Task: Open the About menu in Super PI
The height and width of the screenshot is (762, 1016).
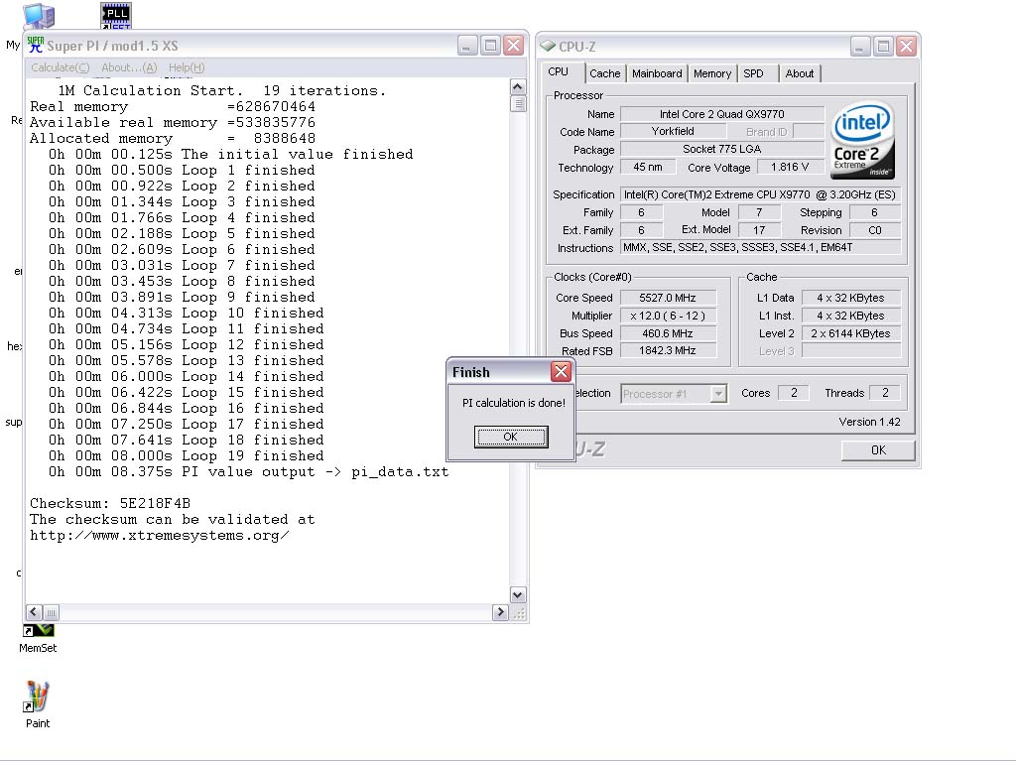Action: tap(129, 67)
